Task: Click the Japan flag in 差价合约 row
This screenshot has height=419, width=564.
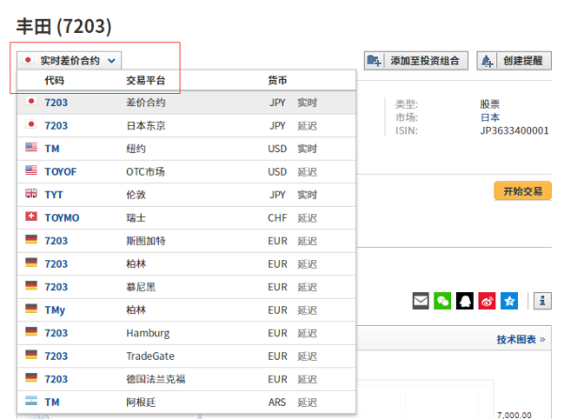Action: coord(31,101)
